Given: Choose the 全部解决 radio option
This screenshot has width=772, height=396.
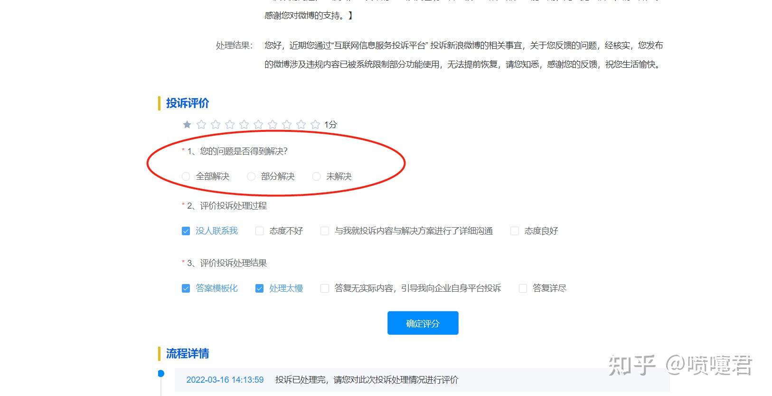Looking at the screenshot, I should 186,176.
